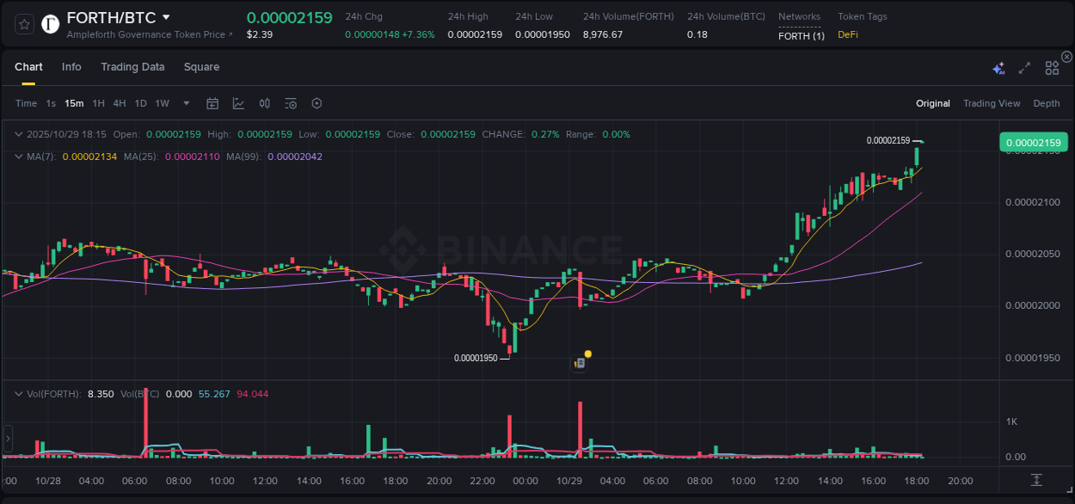Toggle the favorite star for FORTH/BTC
This screenshot has width=1075, height=504.
(23, 24)
